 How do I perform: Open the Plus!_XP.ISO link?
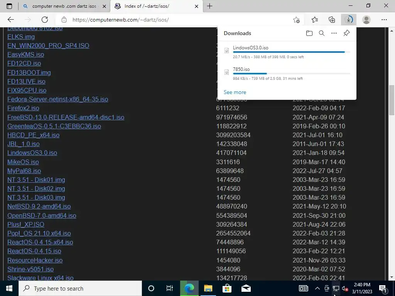pyautogui.click(x=26, y=224)
